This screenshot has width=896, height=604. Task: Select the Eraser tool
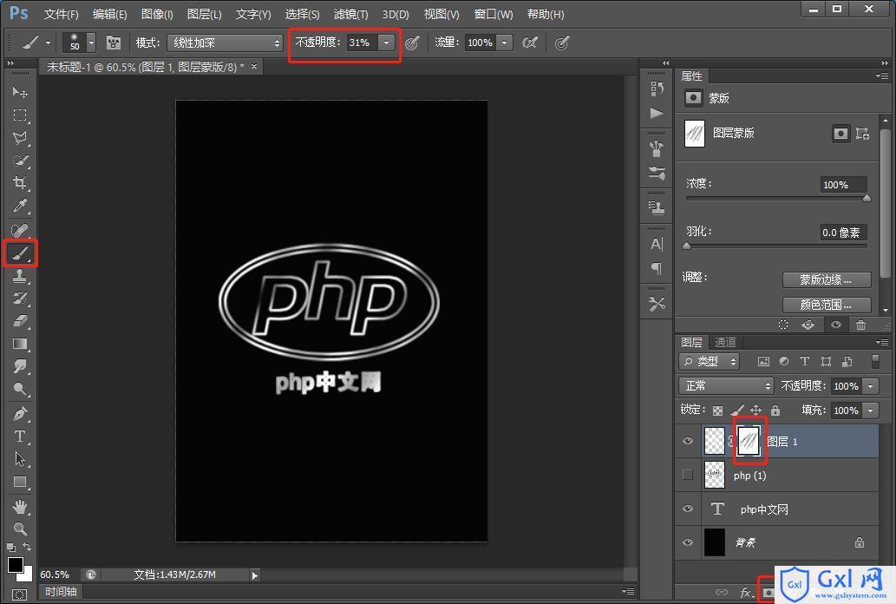tap(20, 321)
